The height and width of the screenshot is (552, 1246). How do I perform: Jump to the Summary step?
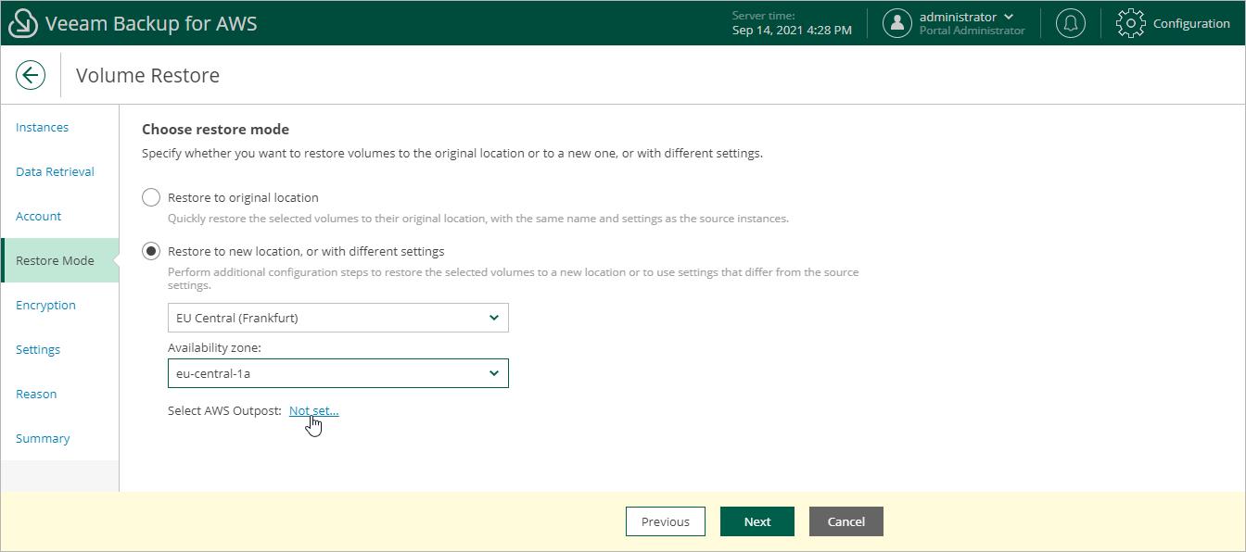coord(43,438)
